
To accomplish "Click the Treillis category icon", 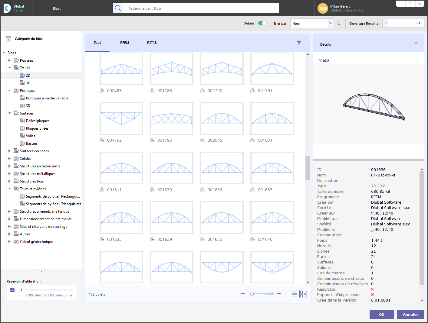I will pos(16,68).
